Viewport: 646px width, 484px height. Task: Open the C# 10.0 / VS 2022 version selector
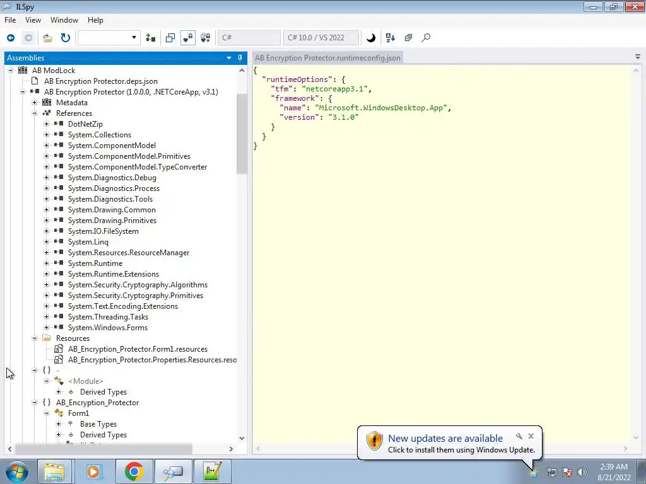click(320, 38)
